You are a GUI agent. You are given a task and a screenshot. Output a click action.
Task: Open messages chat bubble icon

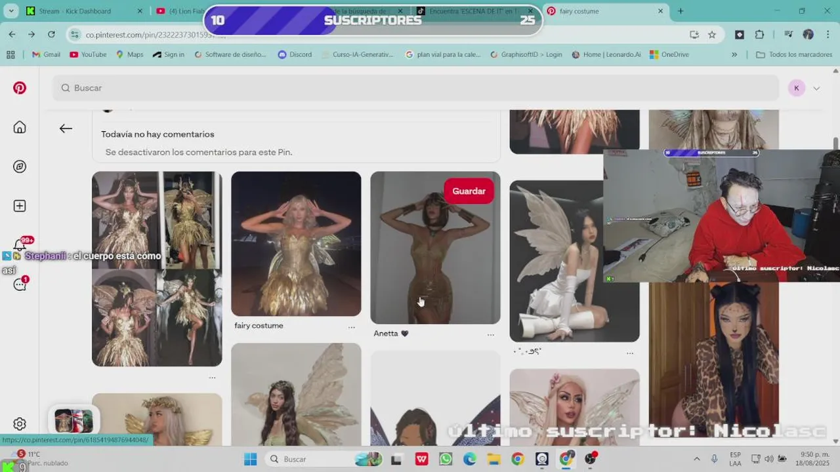point(20,284)
